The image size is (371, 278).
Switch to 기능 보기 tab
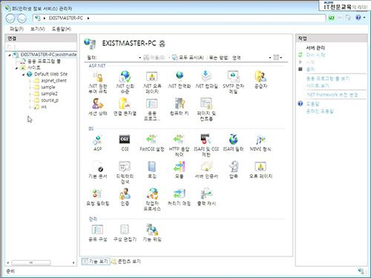[x=96, y=261]
